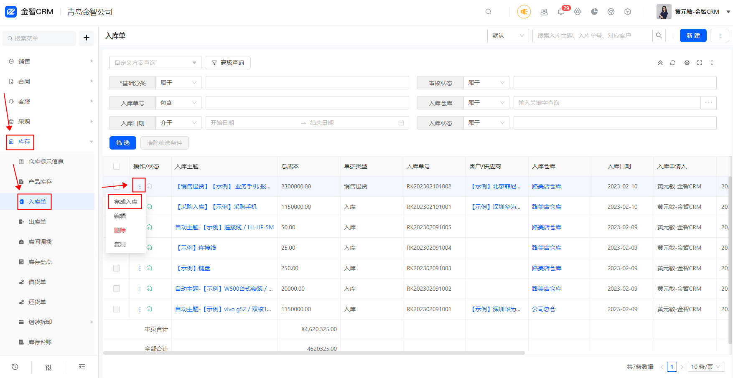Viewport: 733px width, 378px height.
Task: Open the 包含 operator for 入库单号
Action: tap(178, 103)
